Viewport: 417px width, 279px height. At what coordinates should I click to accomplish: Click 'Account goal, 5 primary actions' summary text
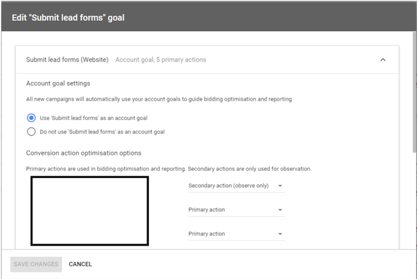coord(160,59)
